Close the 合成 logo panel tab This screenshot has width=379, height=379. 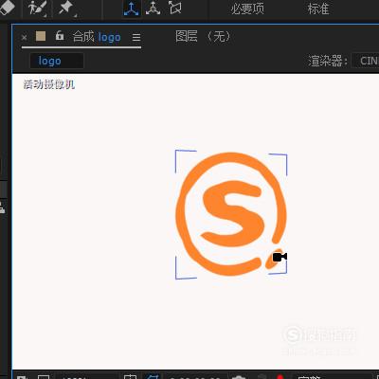click(x=24, y=38)
